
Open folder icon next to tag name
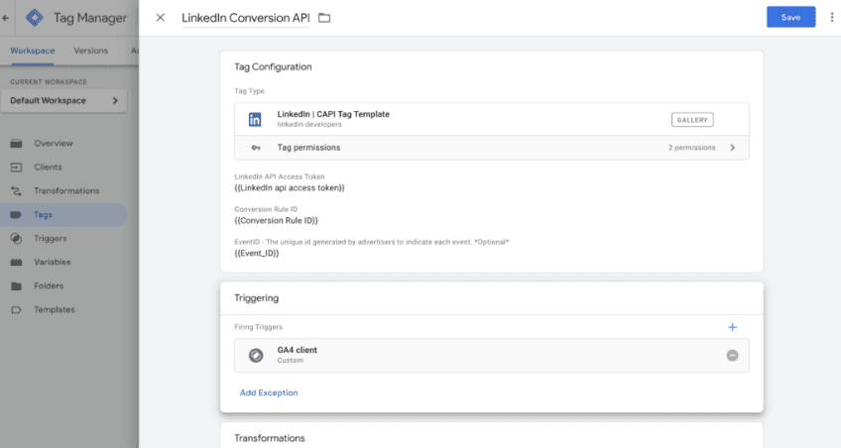click(x=324, y=18)
